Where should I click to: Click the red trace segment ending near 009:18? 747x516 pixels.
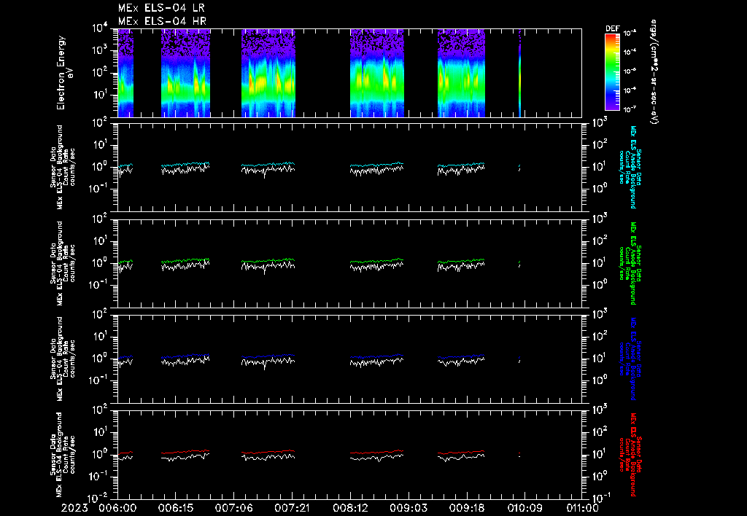(x=461, y=452)
